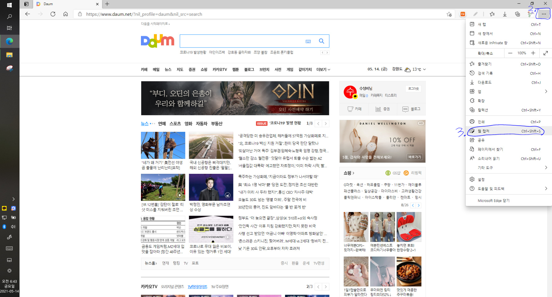Click 증권 shortcut in profile box
This screenshot has width=552, height=297.
[383, 109]
